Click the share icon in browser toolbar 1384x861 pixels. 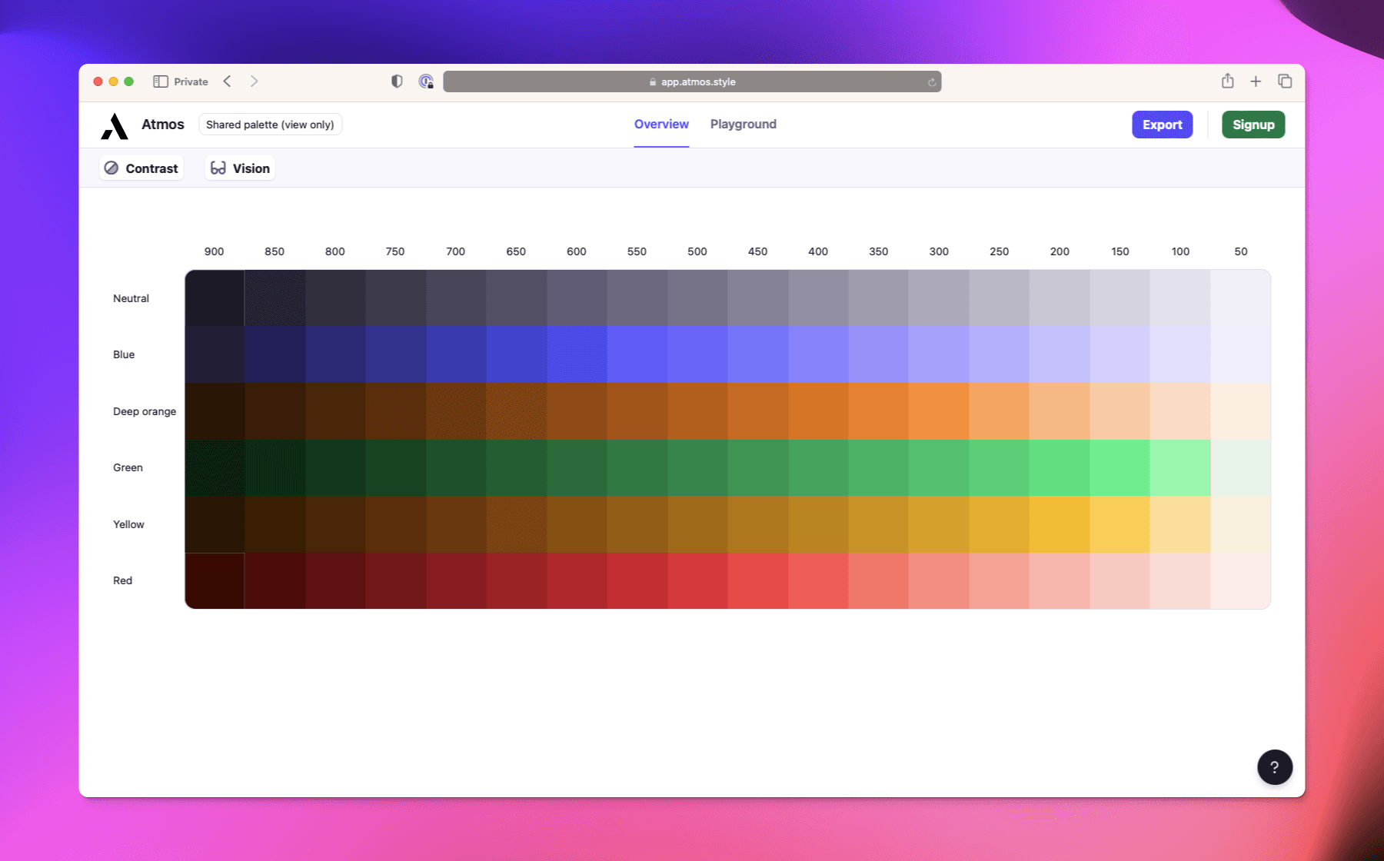1227,81
